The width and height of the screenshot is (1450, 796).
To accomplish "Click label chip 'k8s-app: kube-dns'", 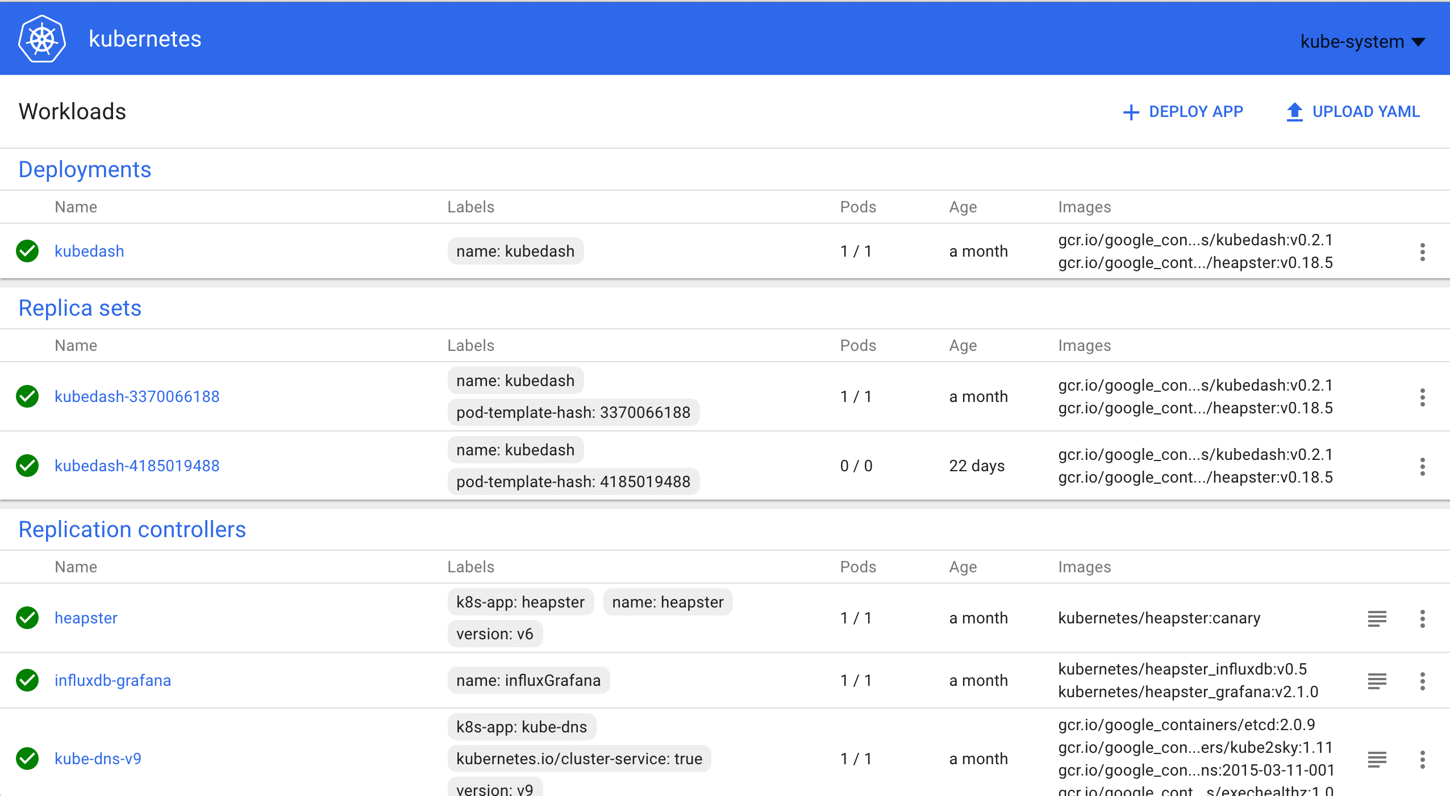I will (522, 727).
